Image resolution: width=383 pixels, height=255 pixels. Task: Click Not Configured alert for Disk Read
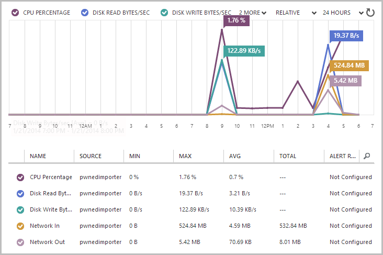(x=351, y=193)
